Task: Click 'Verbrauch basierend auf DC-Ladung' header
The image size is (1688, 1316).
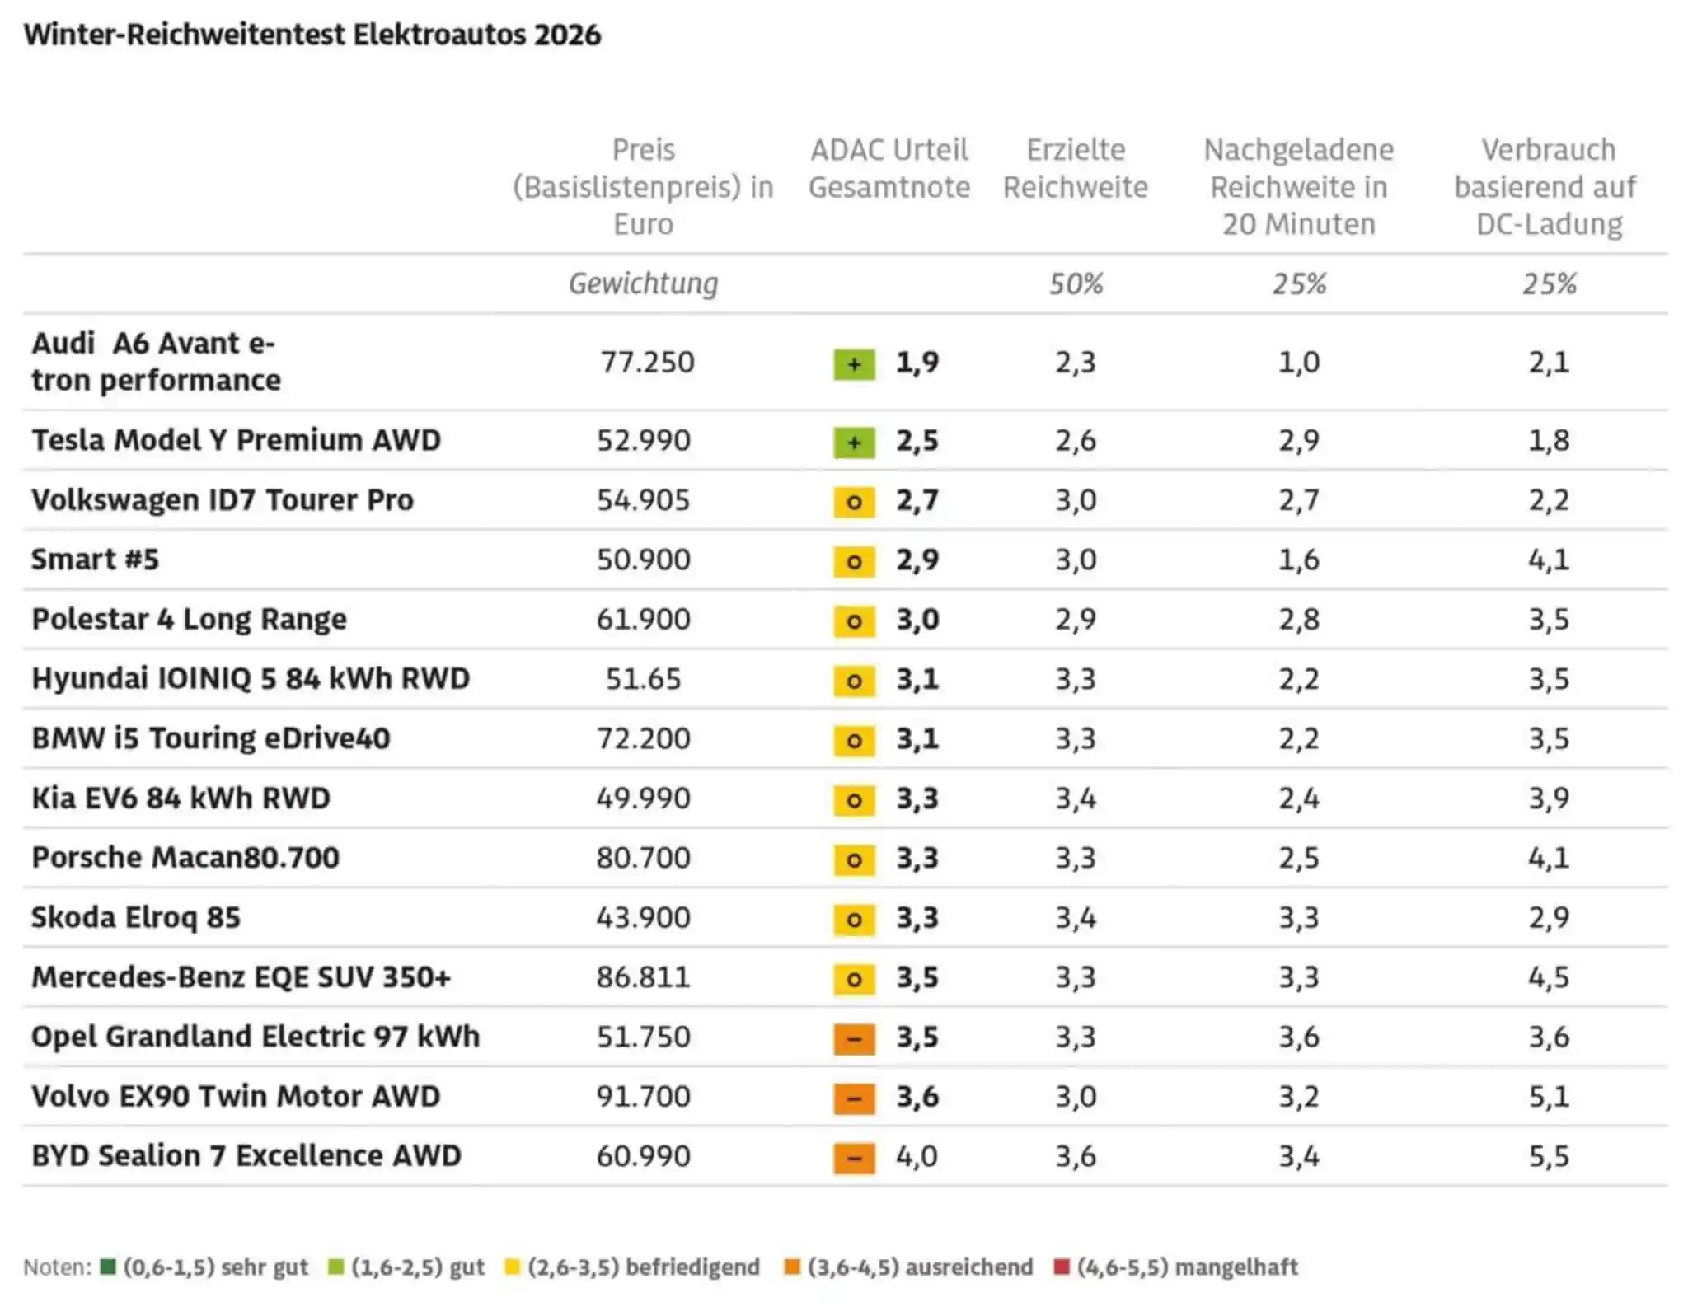Action: point(1548,187)
